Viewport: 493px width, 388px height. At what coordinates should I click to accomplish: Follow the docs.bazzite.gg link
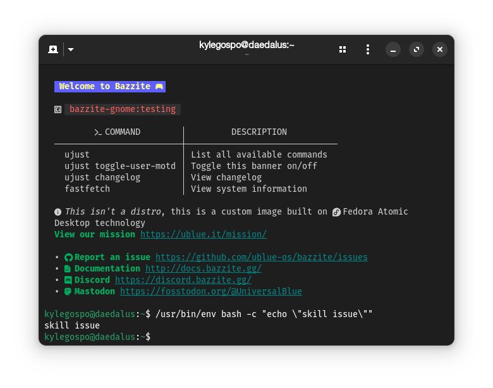(203, 268)
